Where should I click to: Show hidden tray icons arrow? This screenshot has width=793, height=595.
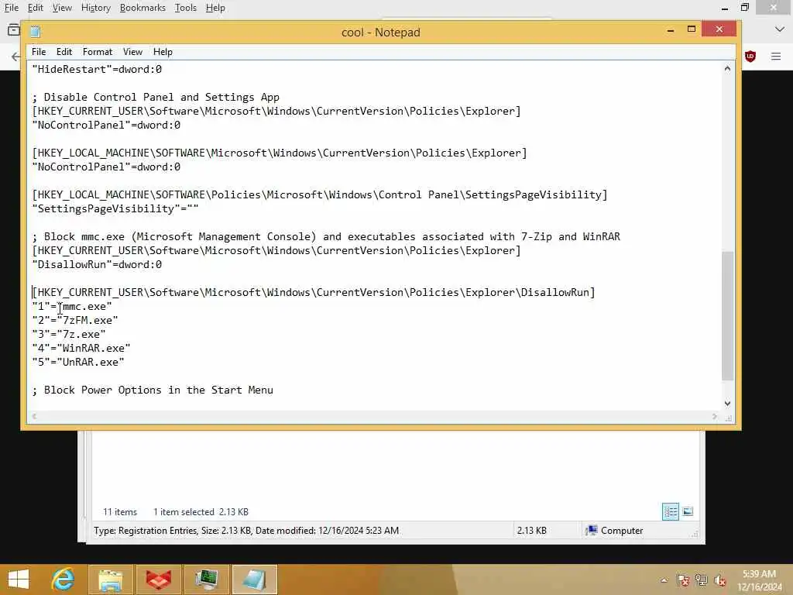coord(664,580)
